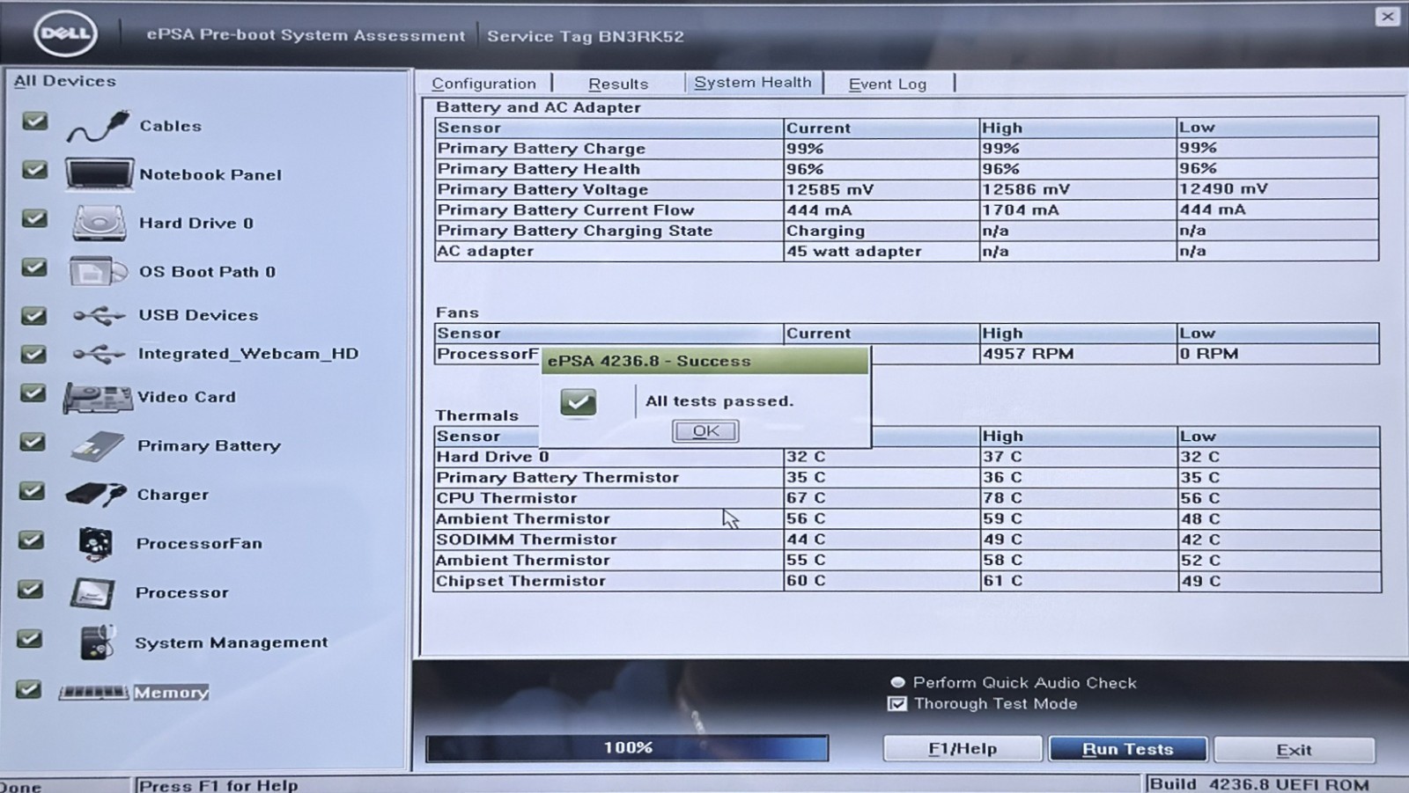The image size is (1409, 793).
Task: Click the Primary Battery Thermistor row
Action: point(907,478)
